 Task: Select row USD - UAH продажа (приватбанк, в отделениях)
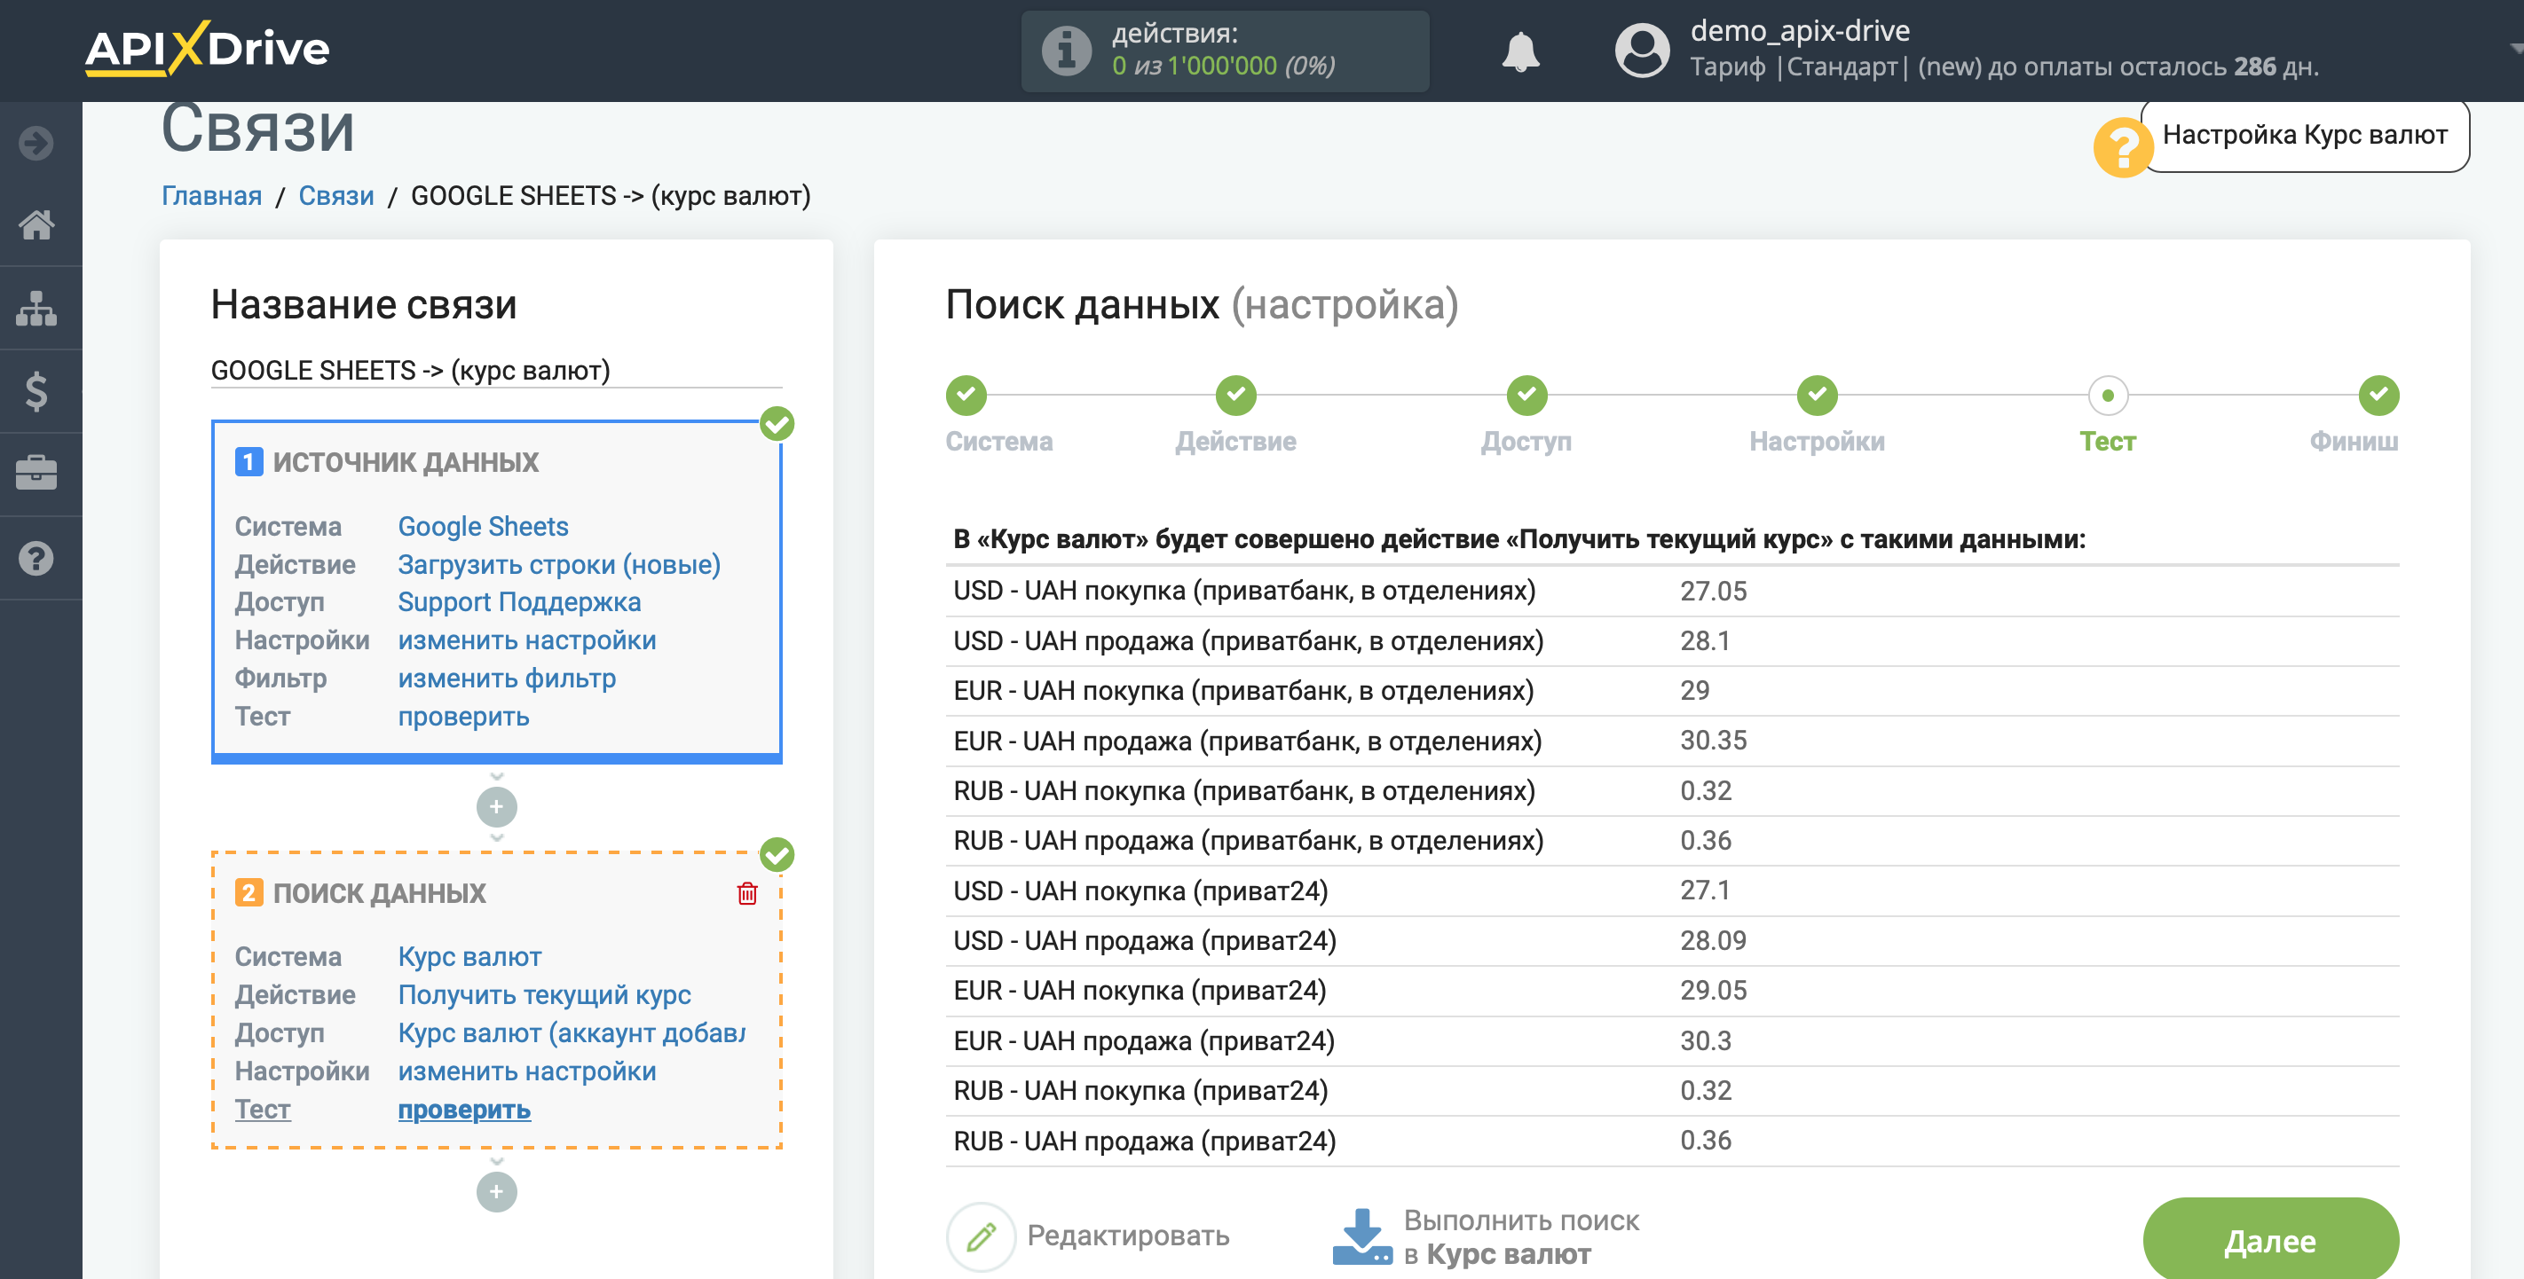coord(1671,640)
